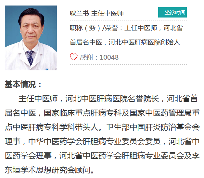Viewport: 204px width, 178px height.
Task: Click 东垣学术思想研究会顾问 in last line
Action: point(48,170)
